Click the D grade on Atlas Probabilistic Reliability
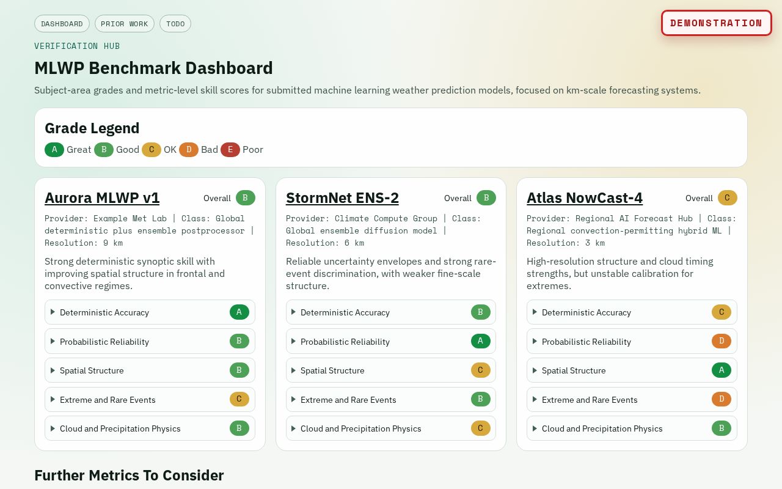The image size is (782, 489). (x=722, y=342)
